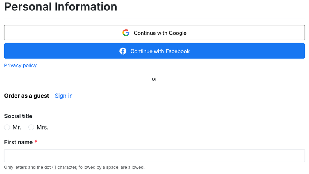This screenshot has height=174, width=309.
Task: Click the First name helper text
Action: click(74, 167)
